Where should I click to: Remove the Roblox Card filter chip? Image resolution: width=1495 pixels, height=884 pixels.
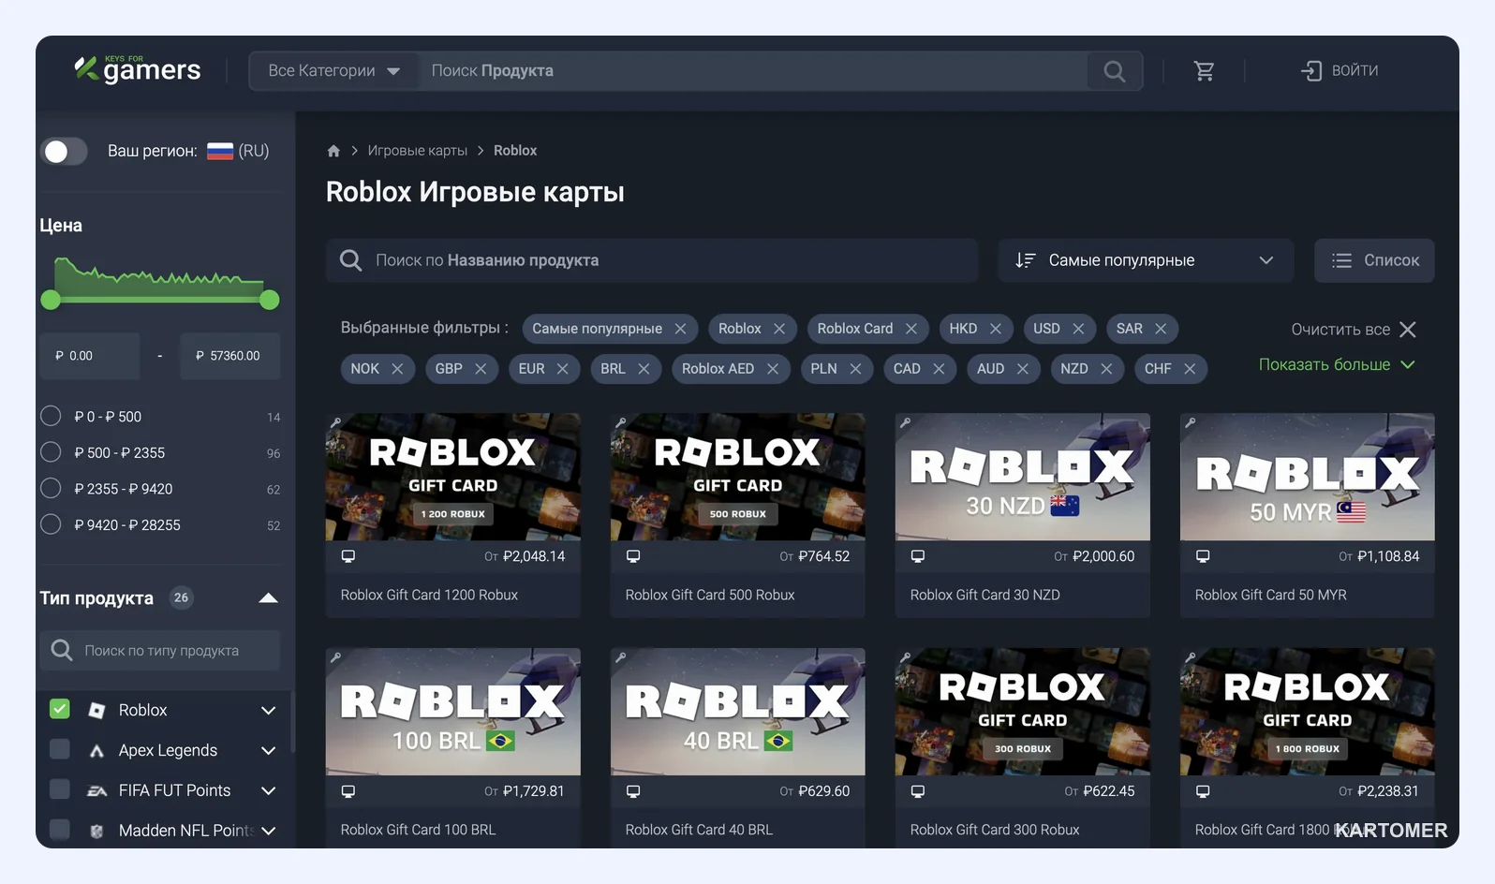(x=911, y=329)
